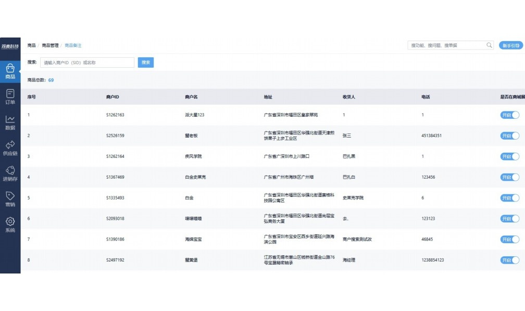Open the 新手引导 beginner guide
525x311 pixels.
510,45
